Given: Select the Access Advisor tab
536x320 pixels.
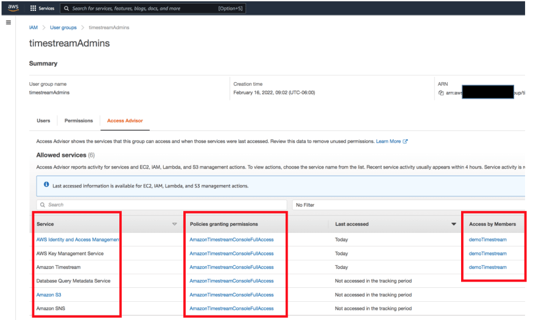Looking at the screenshot, I should [x=125, y=120].
